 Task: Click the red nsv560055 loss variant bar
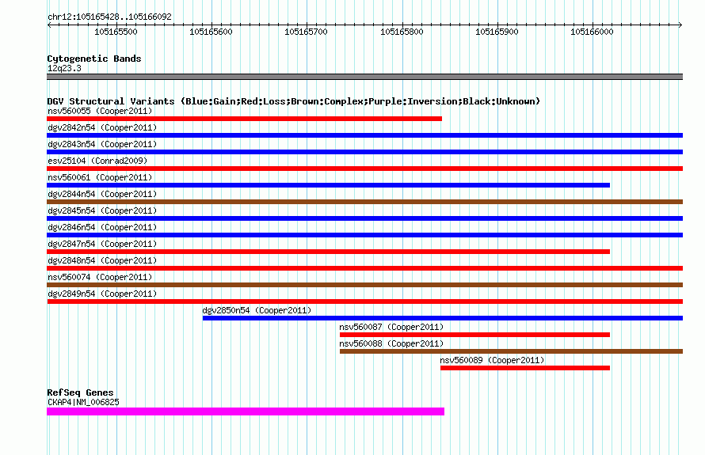point(244,119)
